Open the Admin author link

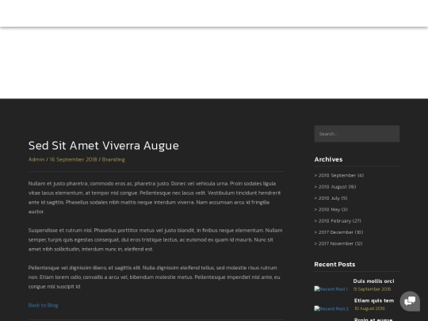36,159
